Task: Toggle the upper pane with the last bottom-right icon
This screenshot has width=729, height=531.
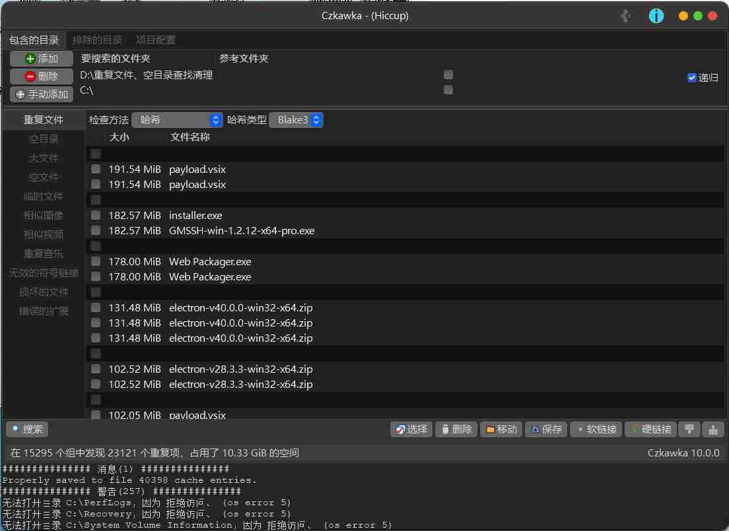Action: (x=713, y=429)
